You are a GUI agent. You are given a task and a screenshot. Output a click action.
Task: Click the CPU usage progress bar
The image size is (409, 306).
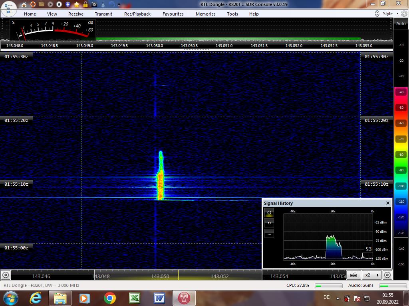[329, 286]
